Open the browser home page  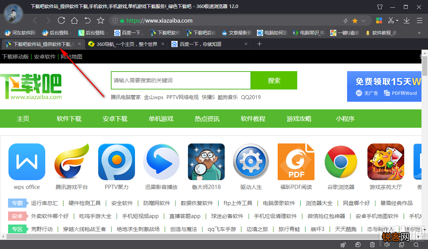pos(74,20)
